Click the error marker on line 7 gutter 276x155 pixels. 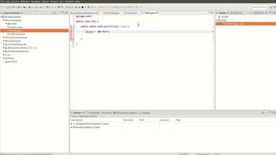[x=71, y=31]
